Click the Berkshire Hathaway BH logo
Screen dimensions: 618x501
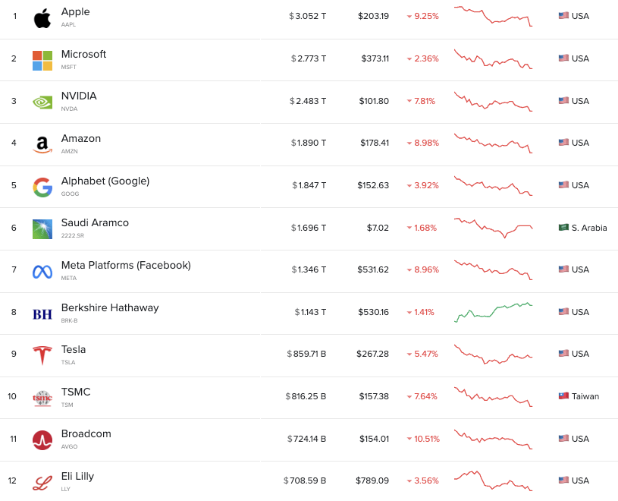(42, 314)
